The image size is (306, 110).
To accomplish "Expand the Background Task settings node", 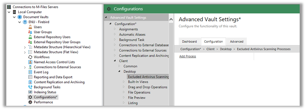I will 115,40.
